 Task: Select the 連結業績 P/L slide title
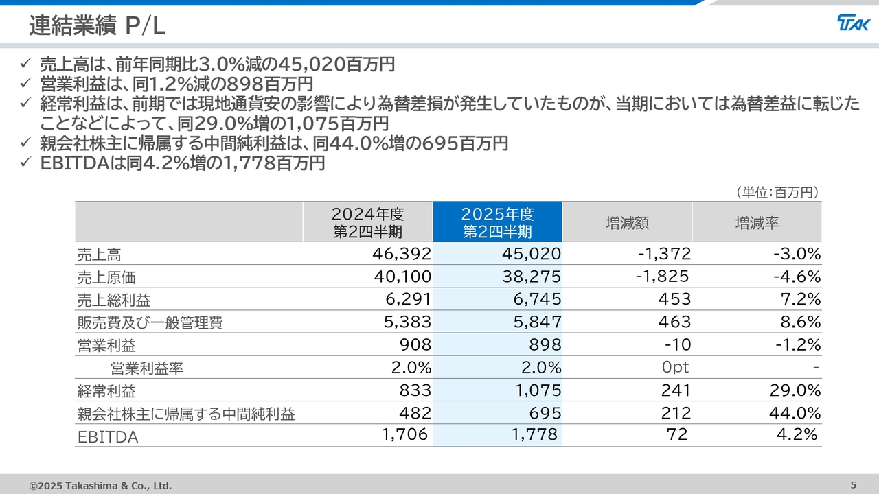pyautogui.click(x=97, y=26)
